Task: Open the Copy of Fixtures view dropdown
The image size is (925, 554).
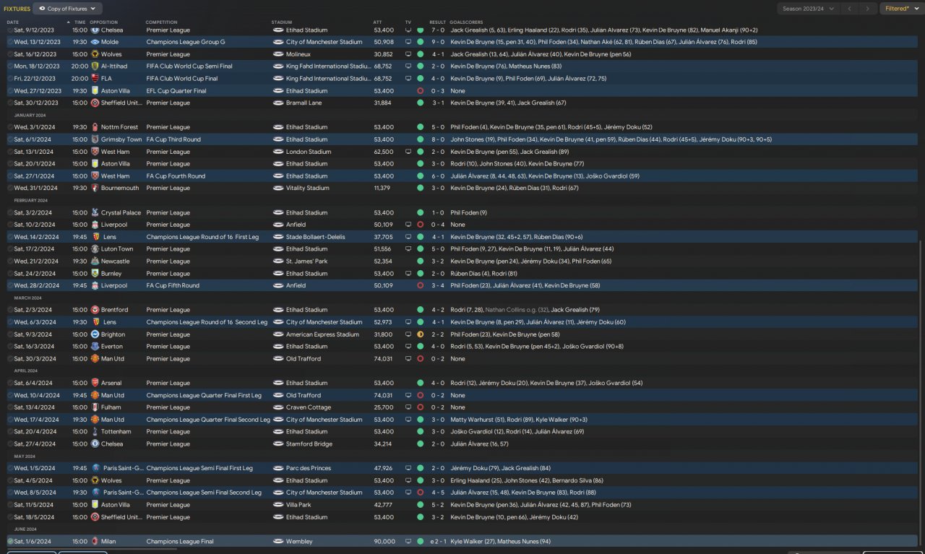Action: tap(67, 9)
